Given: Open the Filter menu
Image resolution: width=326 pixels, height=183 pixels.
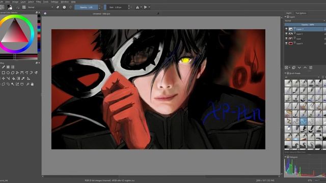Looking at the screenshot, I should (39, 2).
